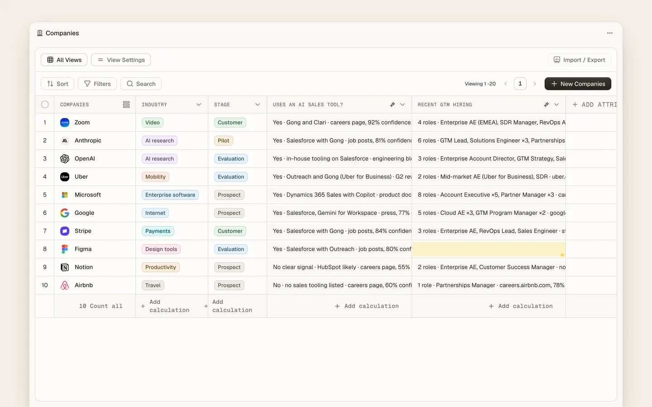This screenshot has height=407, width=652.
Task: Click Notion's 'No clear signal · HubSpot likely' cell
Action: click(340, 267)
